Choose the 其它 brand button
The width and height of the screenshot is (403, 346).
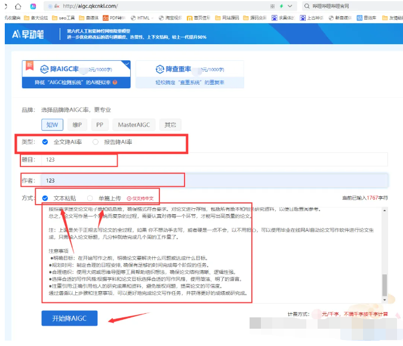tap(170, 125)
